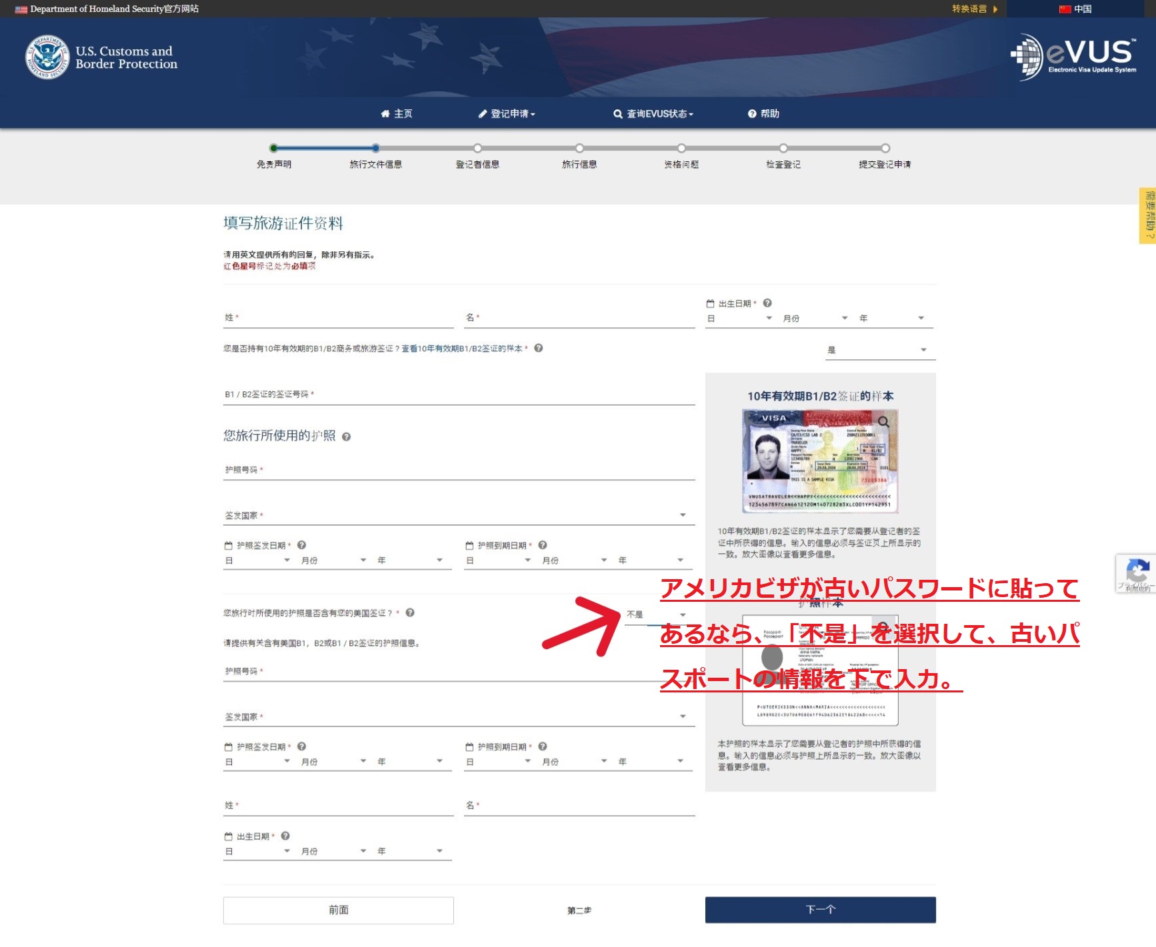Click help icon beside 您旅行所使用的护照 heading

tap(346, 437)
